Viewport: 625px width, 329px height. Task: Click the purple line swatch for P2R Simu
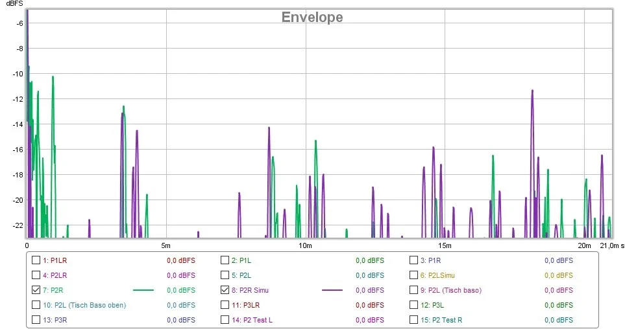332,290
